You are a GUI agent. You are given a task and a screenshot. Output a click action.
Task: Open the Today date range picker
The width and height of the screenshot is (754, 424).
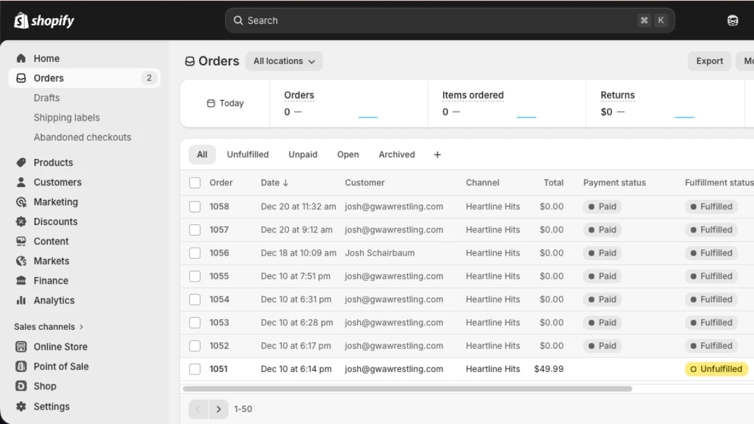click(x=225, y=104)
